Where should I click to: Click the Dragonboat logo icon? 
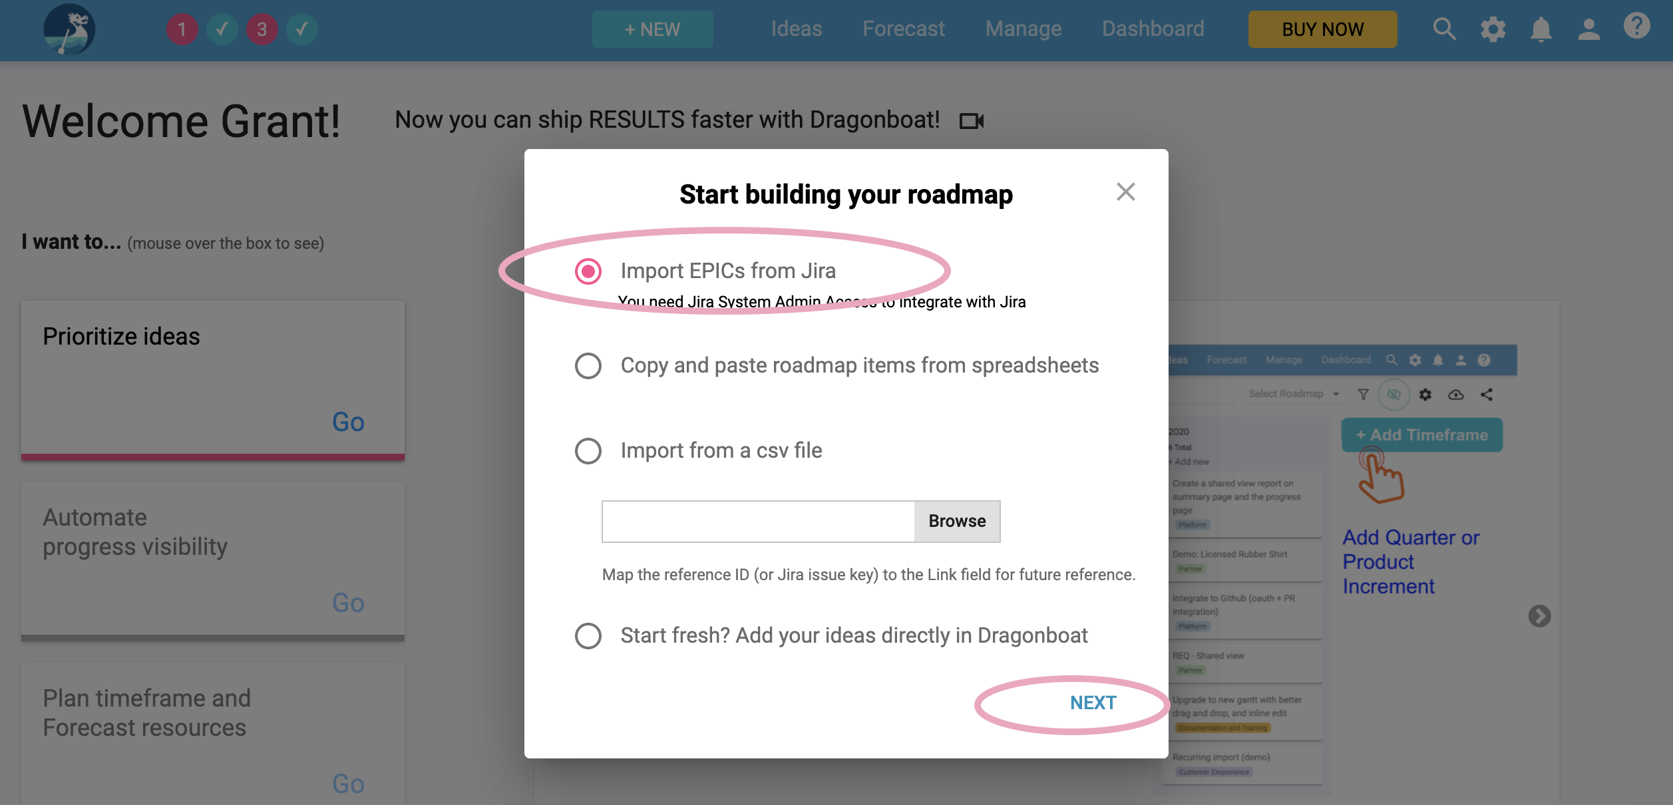(x=69, y=29)
